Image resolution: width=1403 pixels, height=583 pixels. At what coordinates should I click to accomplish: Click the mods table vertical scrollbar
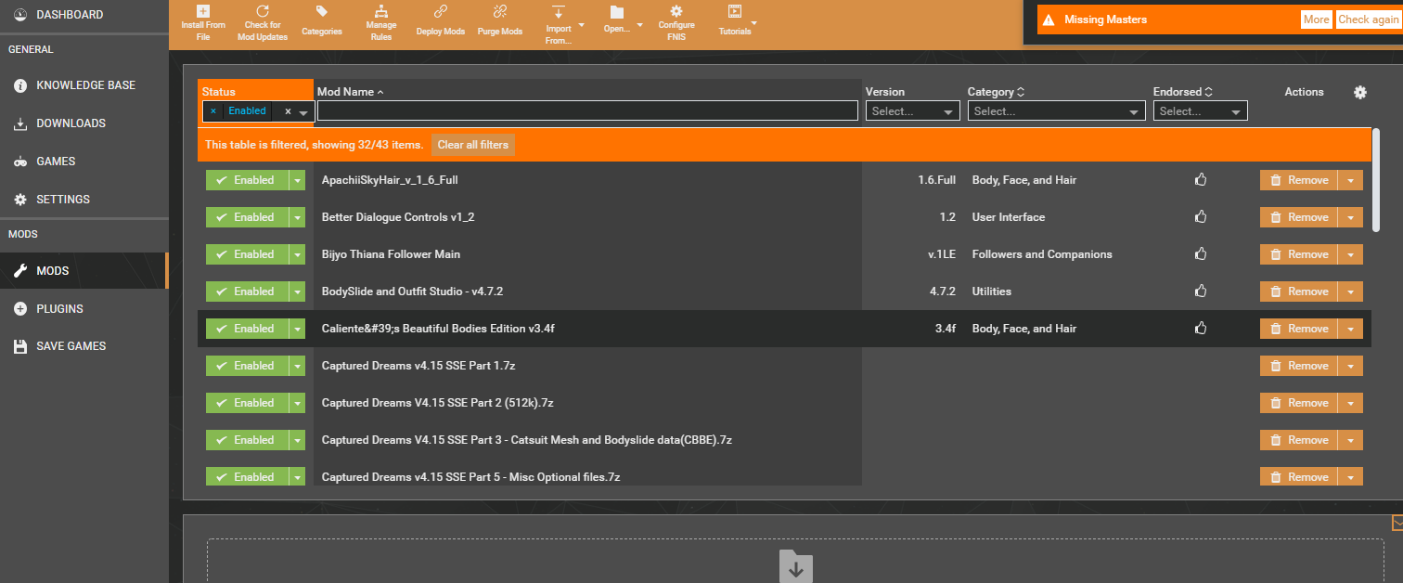1376,179
